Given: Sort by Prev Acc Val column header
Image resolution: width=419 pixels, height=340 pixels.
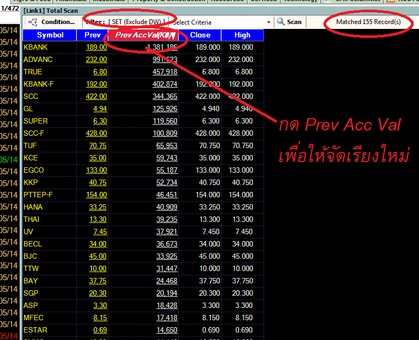Looking at the screenshot, I should coord(143,35).
